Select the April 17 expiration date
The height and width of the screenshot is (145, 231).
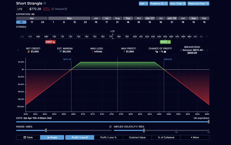[32, 22]
